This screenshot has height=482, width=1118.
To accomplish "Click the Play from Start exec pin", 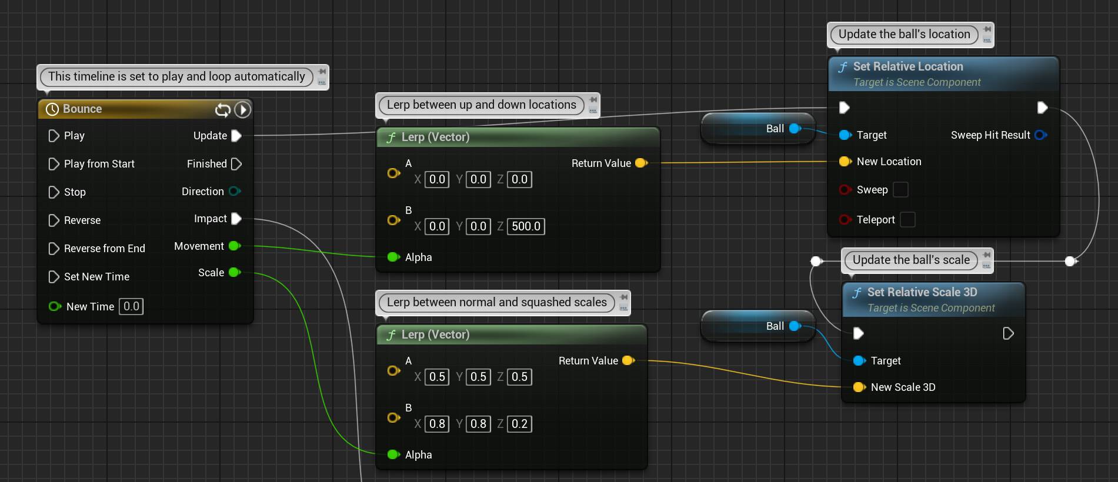I will (54, 164).
